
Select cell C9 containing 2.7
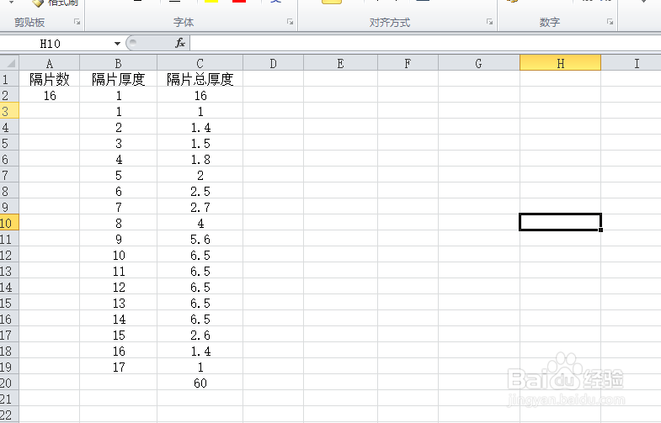200,207
